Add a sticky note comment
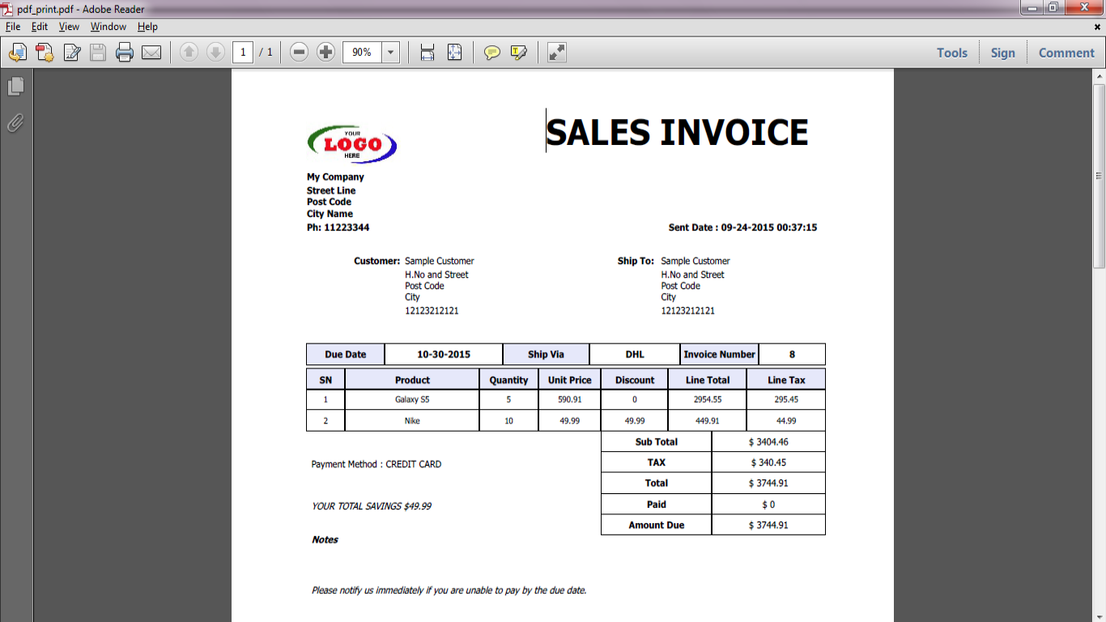 491,53
